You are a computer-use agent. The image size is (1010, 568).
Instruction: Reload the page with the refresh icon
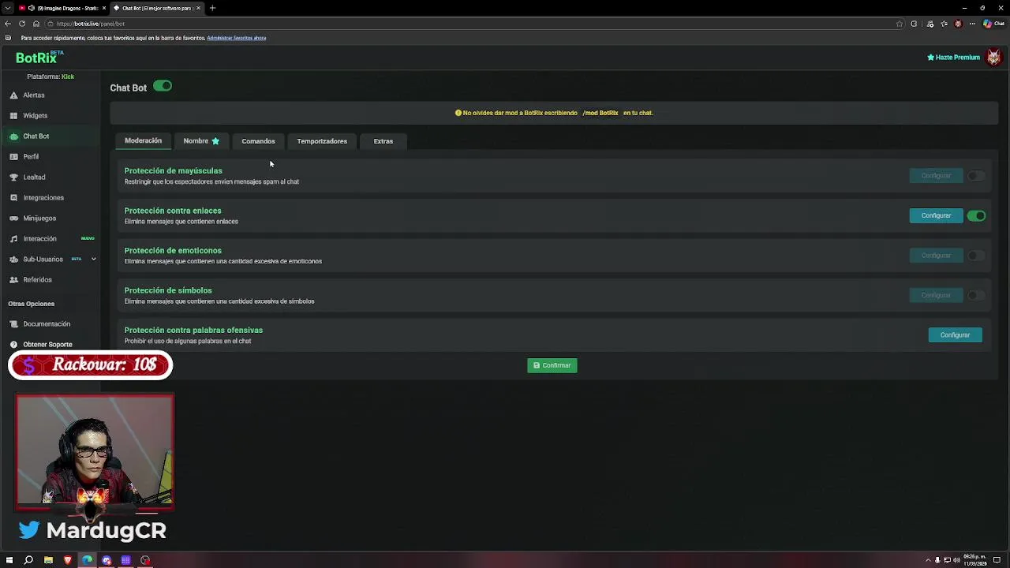(x=21, y=24)
